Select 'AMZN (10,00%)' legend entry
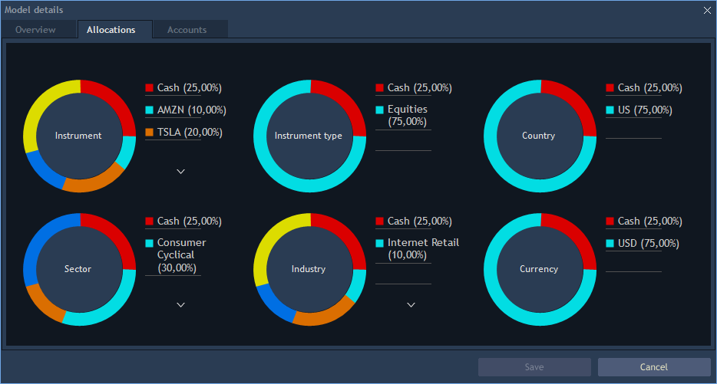Screen dimensions: 717x384 point(192,110)
